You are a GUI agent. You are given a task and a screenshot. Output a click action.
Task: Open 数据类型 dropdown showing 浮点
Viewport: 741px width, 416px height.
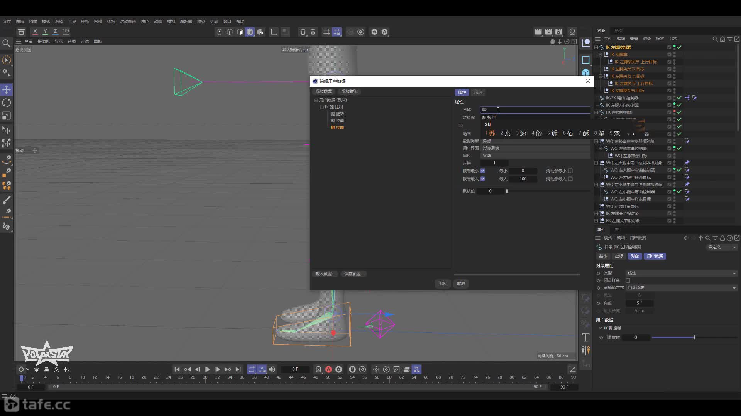535,141
